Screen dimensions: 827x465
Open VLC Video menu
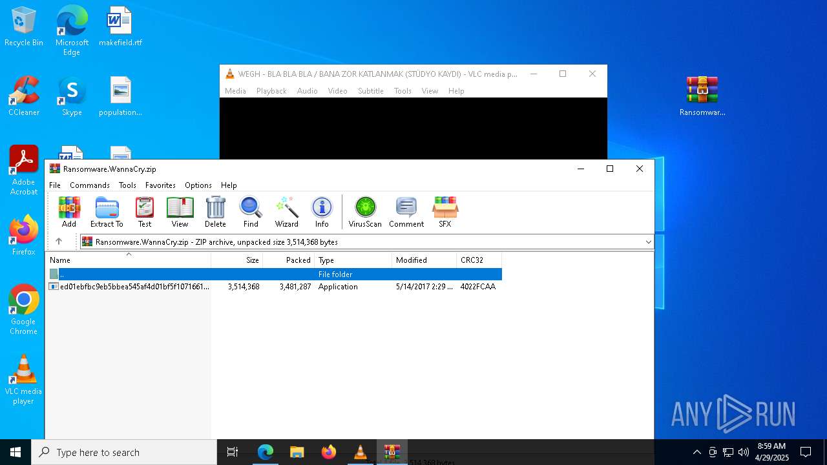338,91
